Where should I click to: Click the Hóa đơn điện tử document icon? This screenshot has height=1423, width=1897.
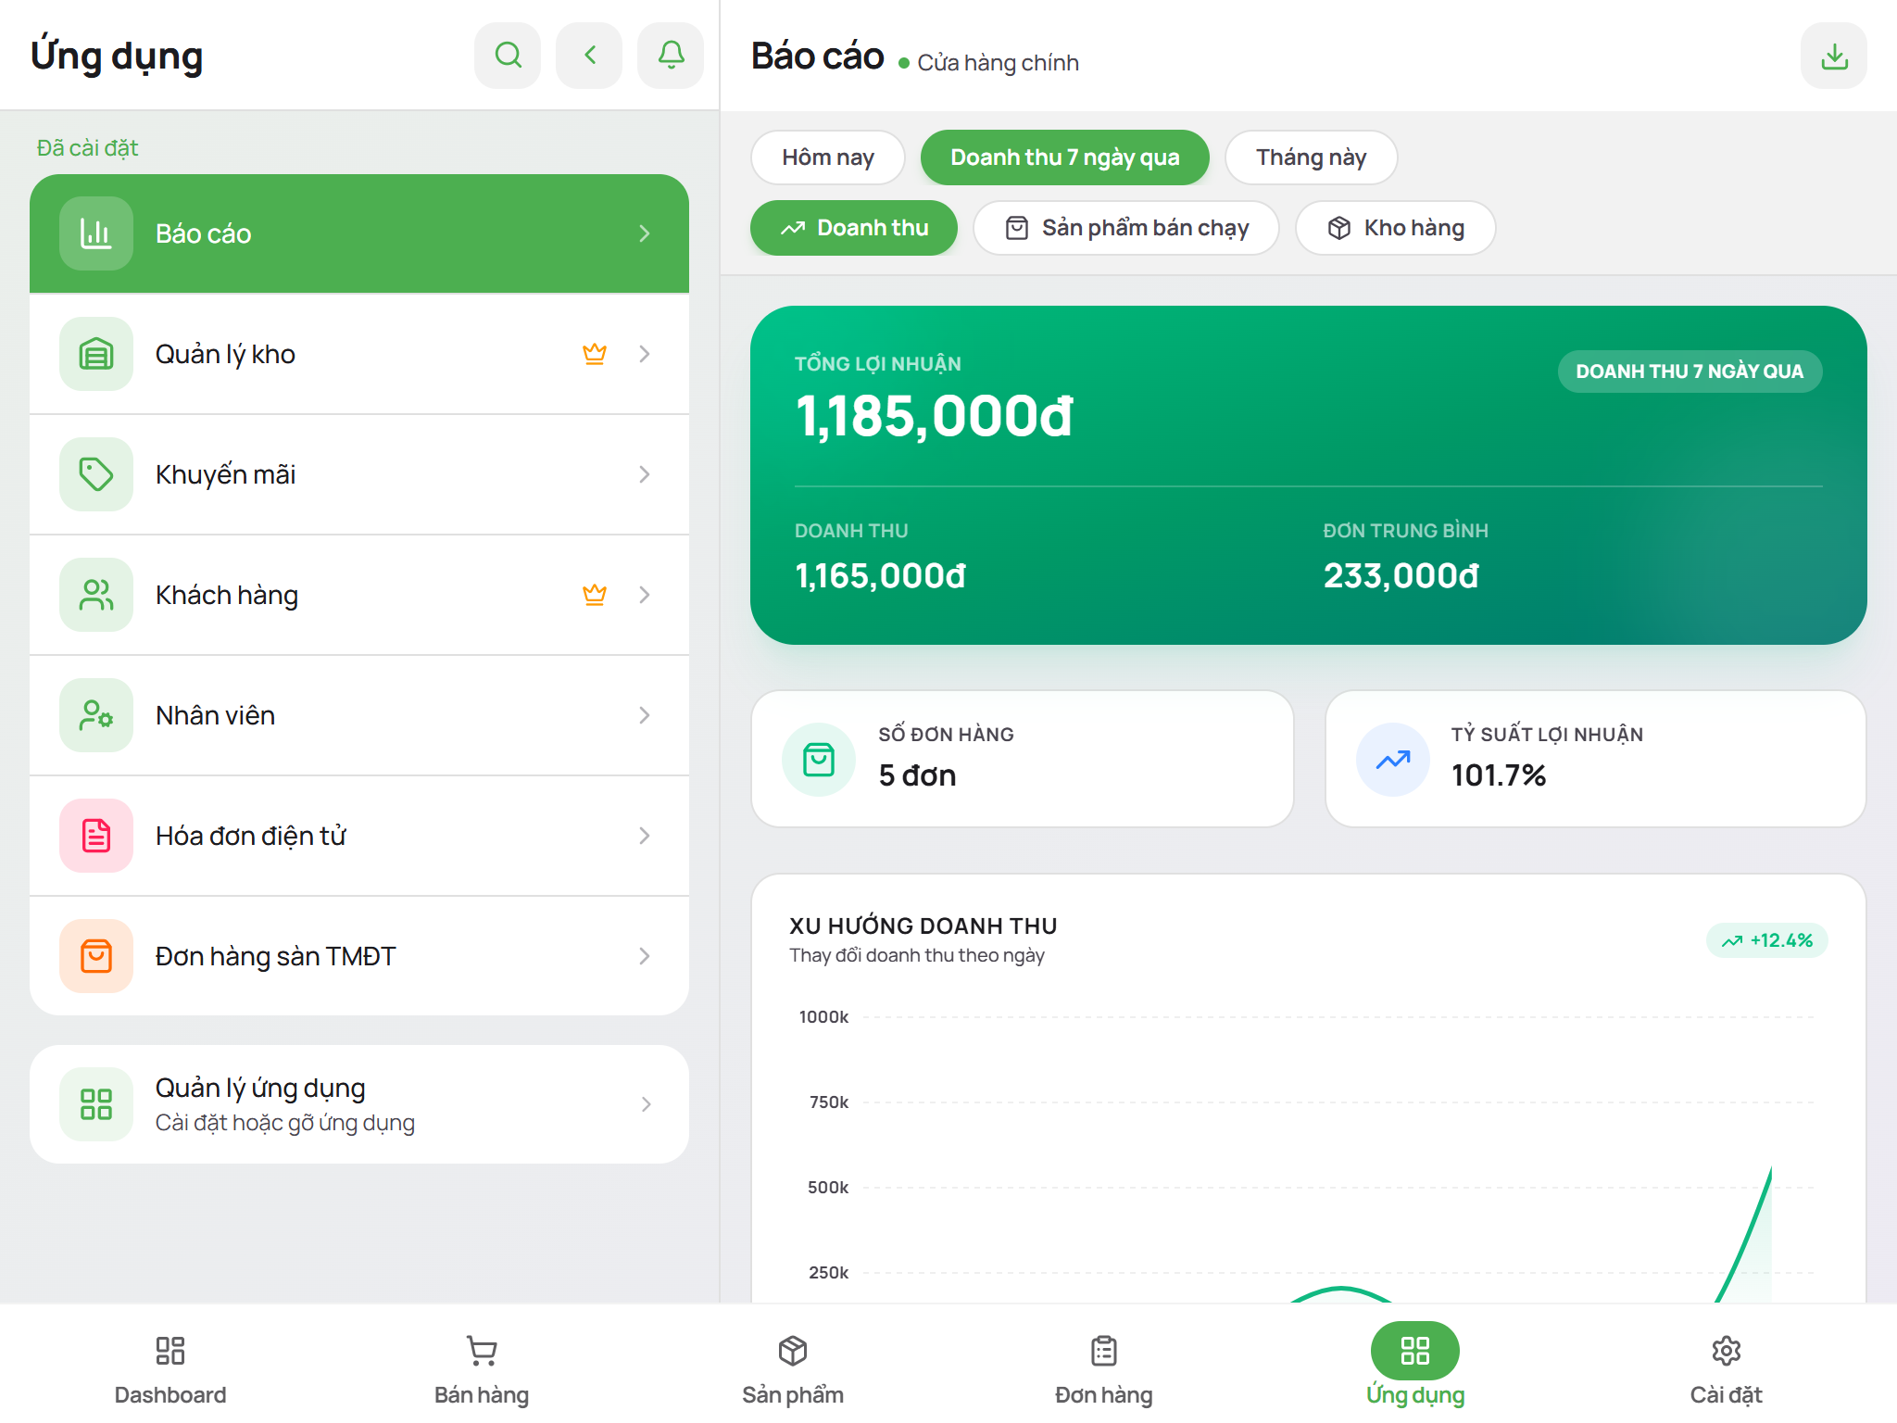coord(96,836)
